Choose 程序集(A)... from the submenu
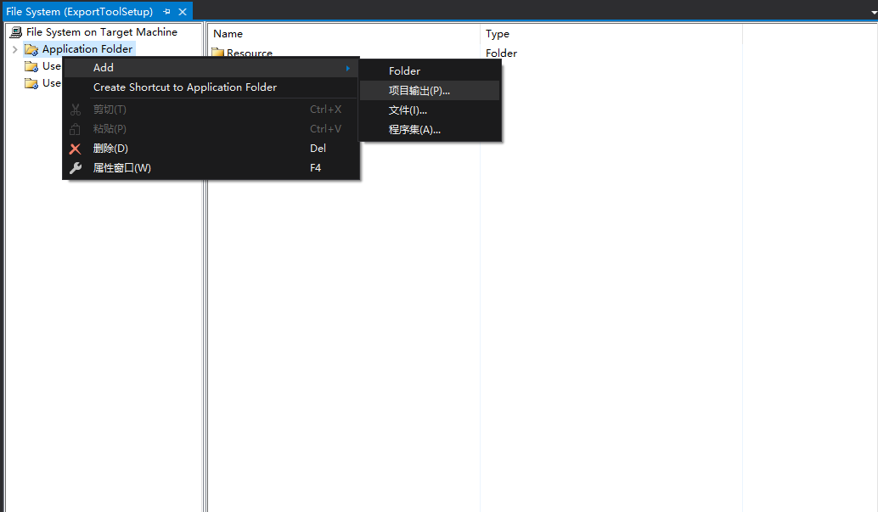 point(414,130)
